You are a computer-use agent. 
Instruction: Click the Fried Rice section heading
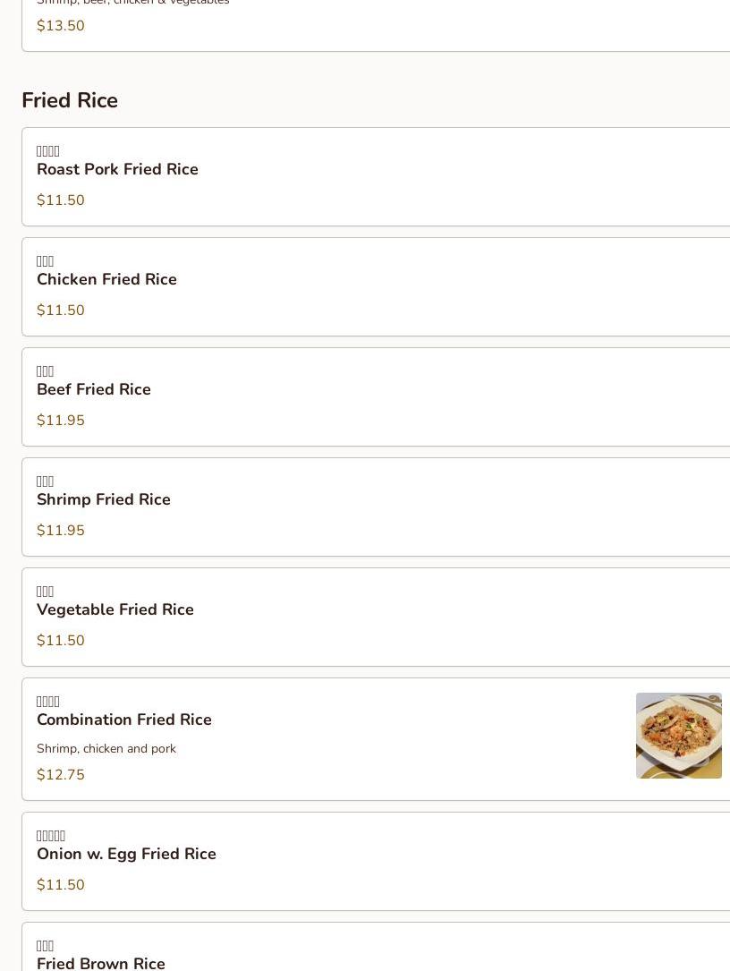(70, 101)
